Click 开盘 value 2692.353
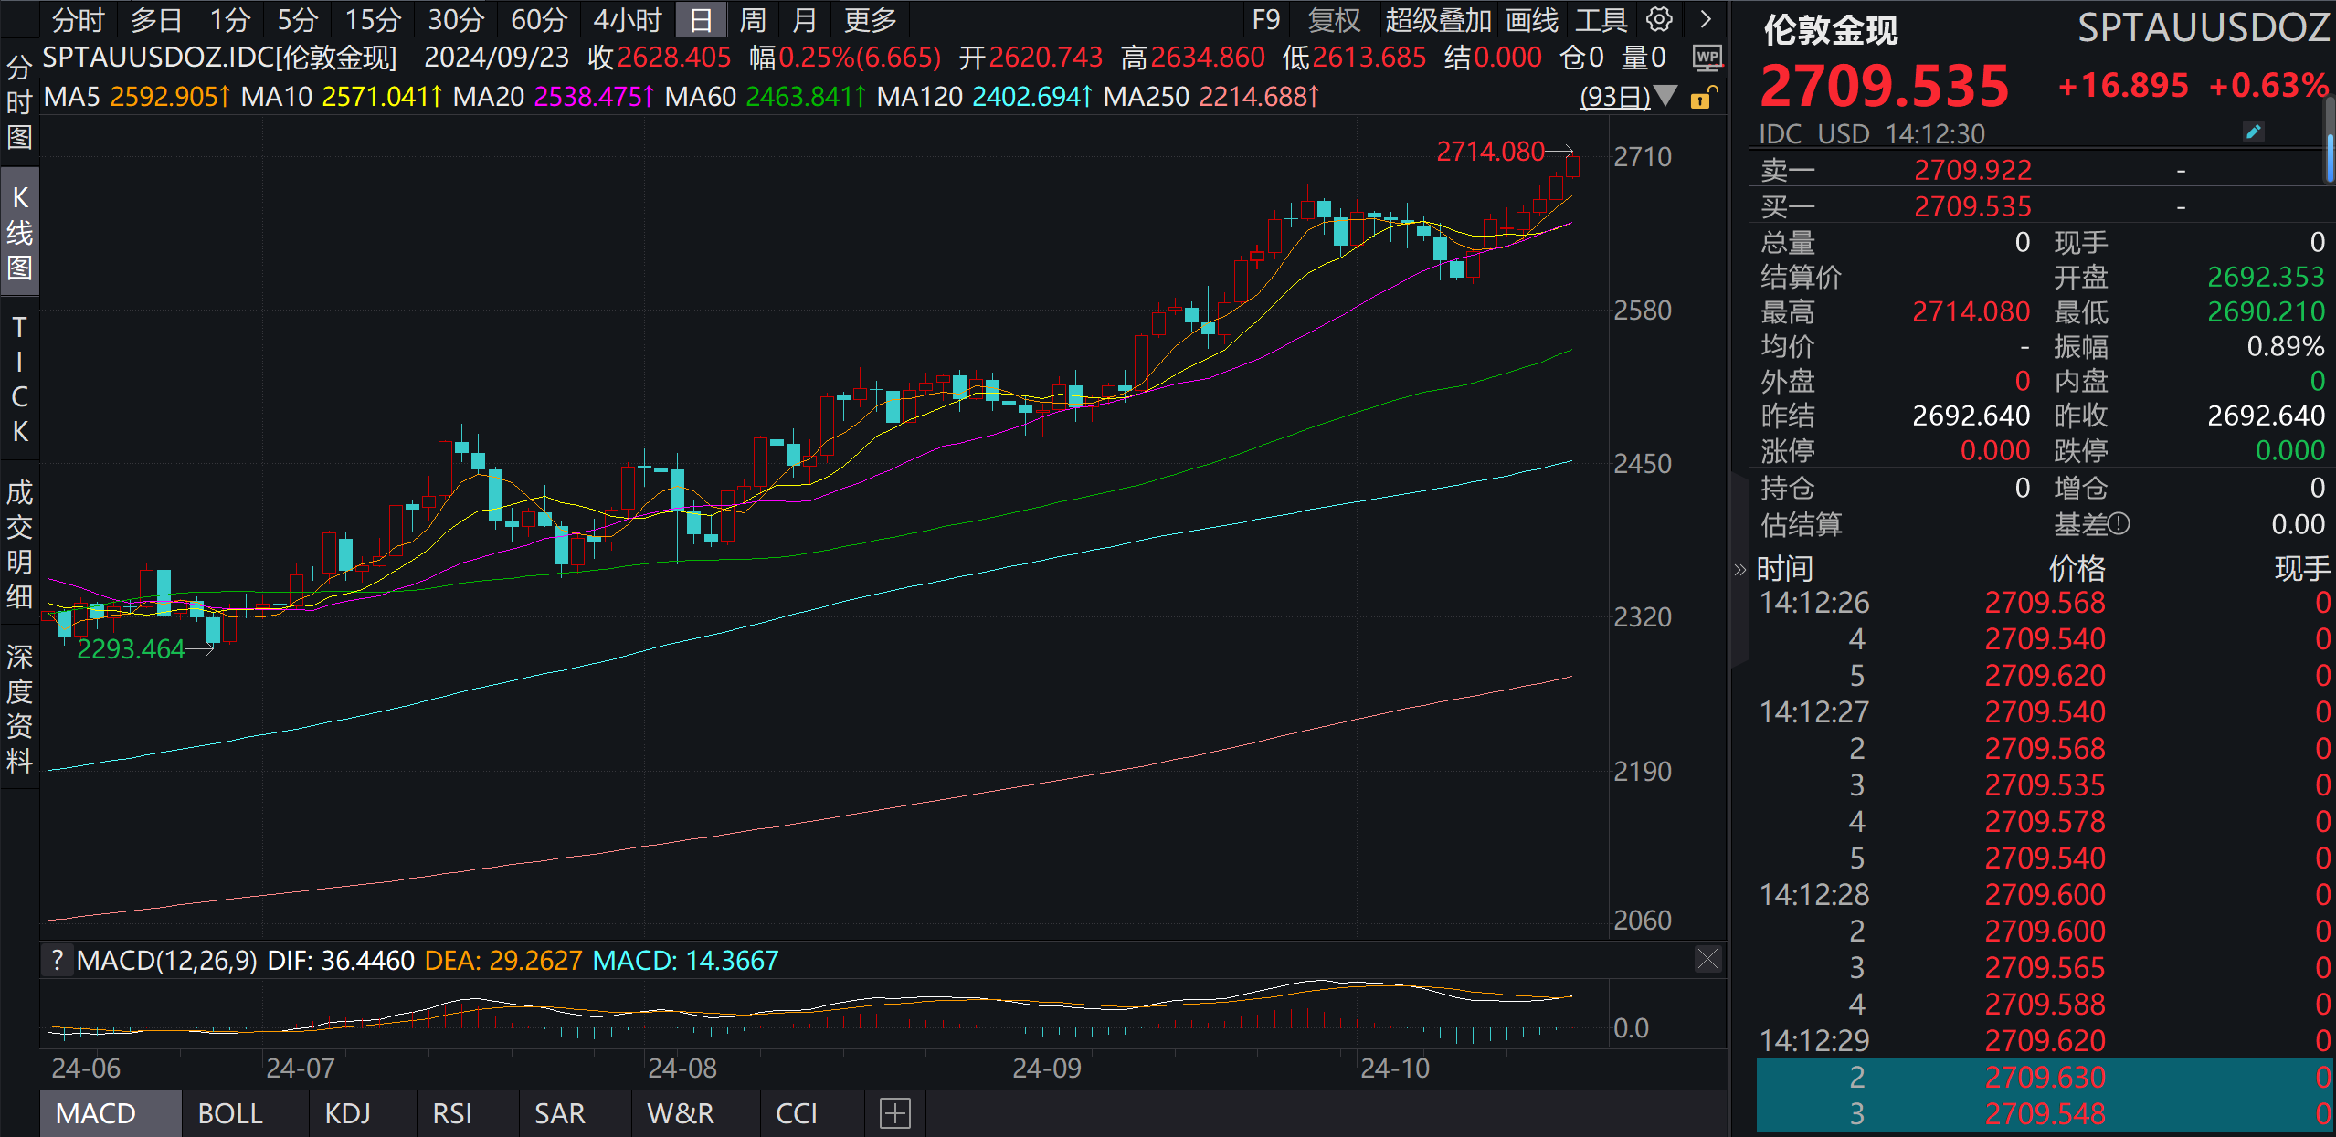This screenshot has height=1137, width=2336. [2266, 277]
